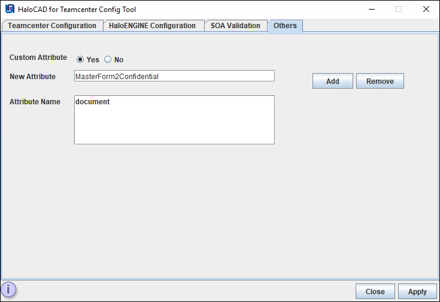This screenshot has width=440, height=302.
Task: Select the Yes radio for Custom Attribute
Action: pyautogui.click(x=80, y=59)
